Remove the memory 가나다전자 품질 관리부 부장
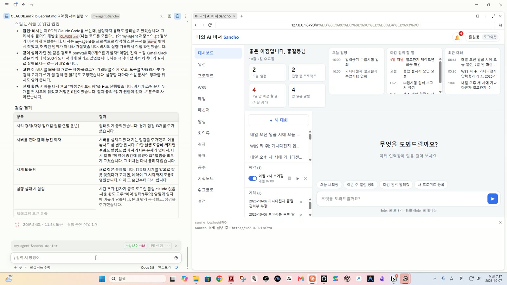The width and height of the screenshot is (507, 285). (x=301, y=202)
